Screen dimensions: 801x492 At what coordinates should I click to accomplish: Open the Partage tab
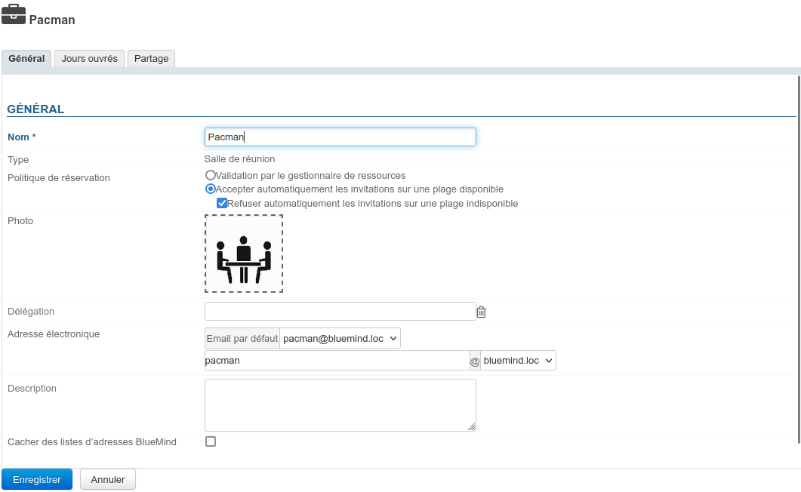tap(151, 59)
